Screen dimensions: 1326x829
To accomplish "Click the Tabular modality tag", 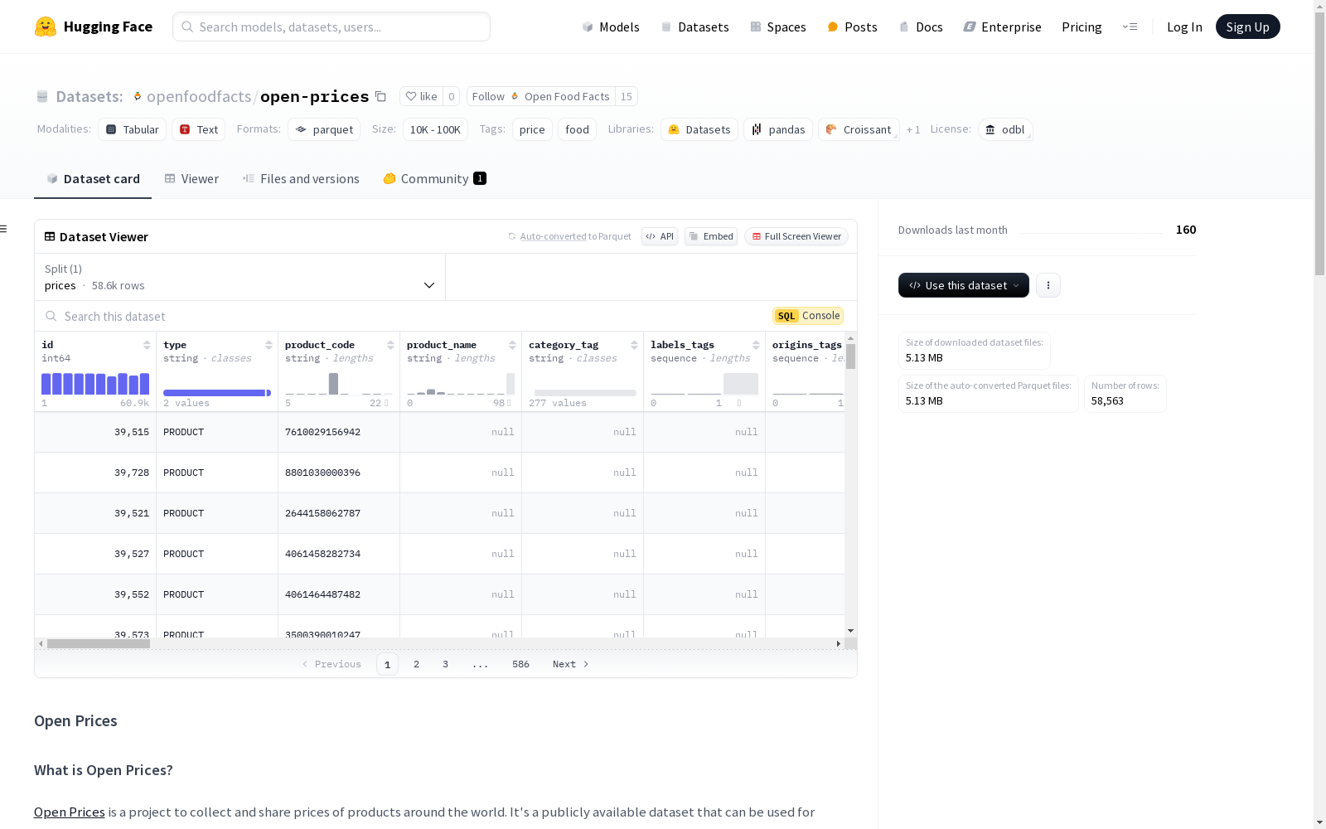I will click(133, 129).
